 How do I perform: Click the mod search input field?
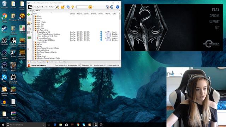coord(82,7)
